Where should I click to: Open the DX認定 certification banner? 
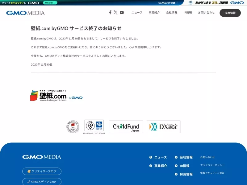point(164,127)
